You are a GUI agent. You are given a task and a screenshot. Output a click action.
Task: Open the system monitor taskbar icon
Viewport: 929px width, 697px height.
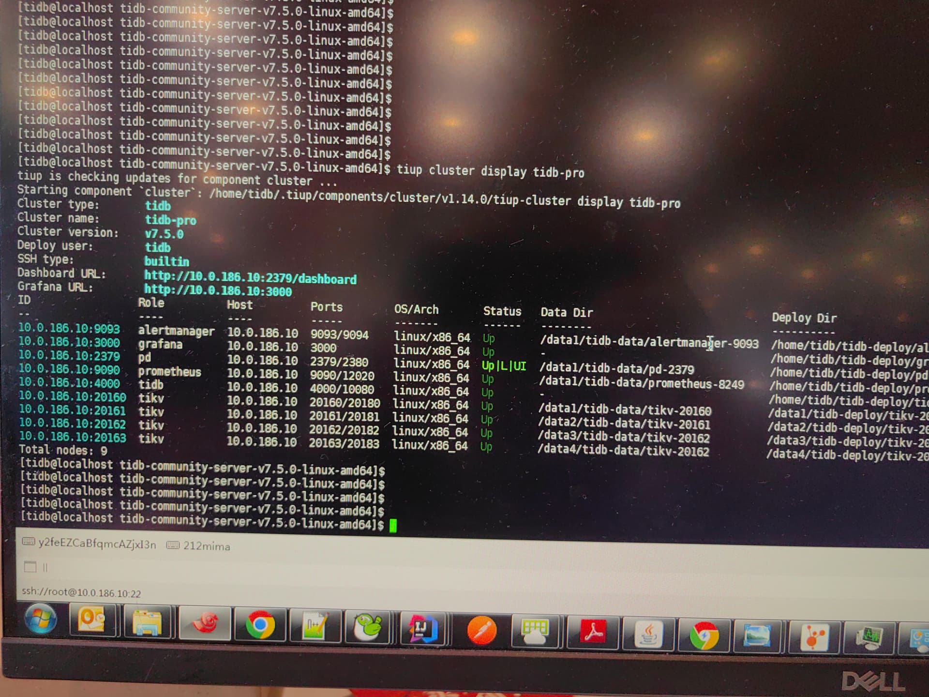click(869, 638)
